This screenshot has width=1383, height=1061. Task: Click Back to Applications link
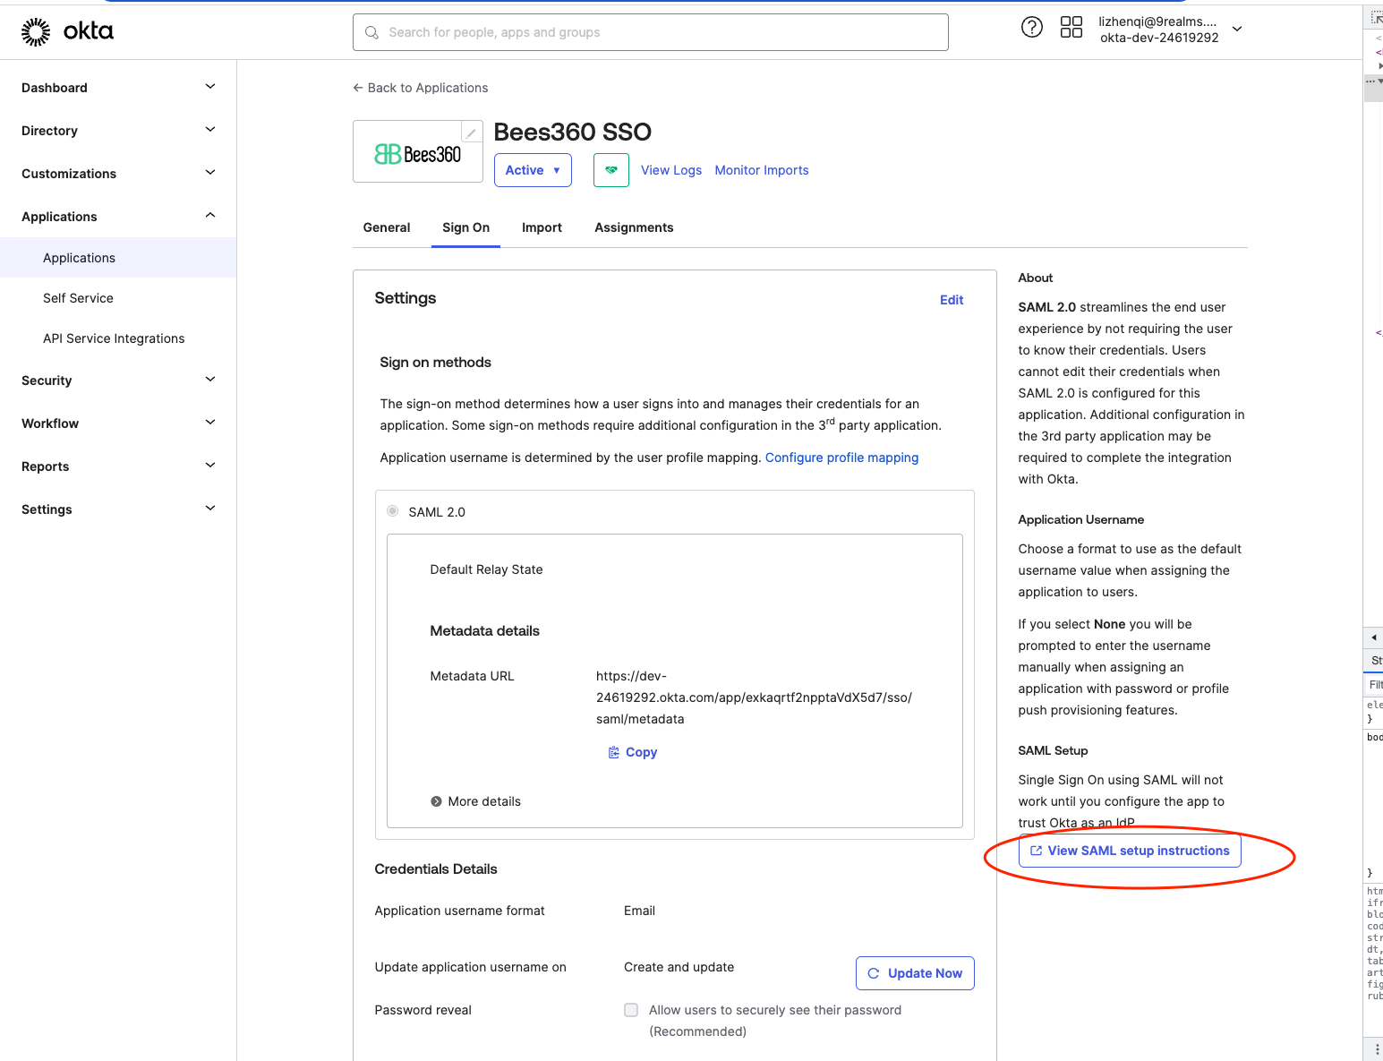point(421,88)
